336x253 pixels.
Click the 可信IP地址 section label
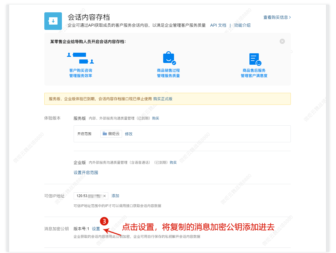[x=54, y=196]
